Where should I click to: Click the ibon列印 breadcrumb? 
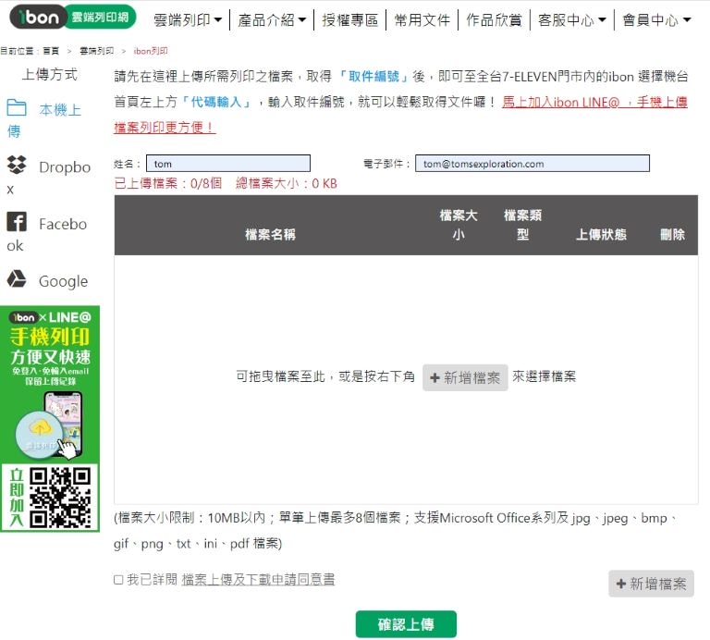point(151,51)
